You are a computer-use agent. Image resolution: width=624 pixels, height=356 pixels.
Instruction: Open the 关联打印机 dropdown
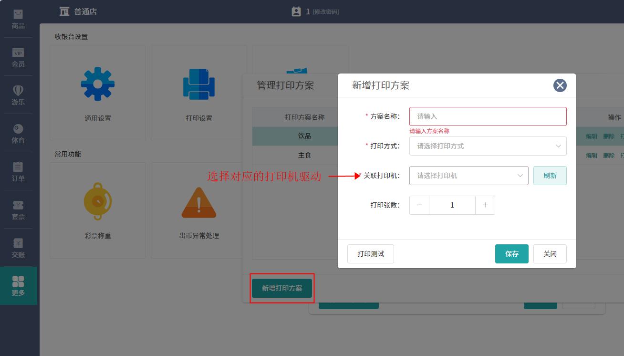click(468, 176)
